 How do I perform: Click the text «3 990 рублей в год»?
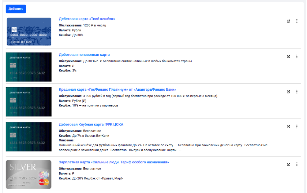click(x=97, y=96)
